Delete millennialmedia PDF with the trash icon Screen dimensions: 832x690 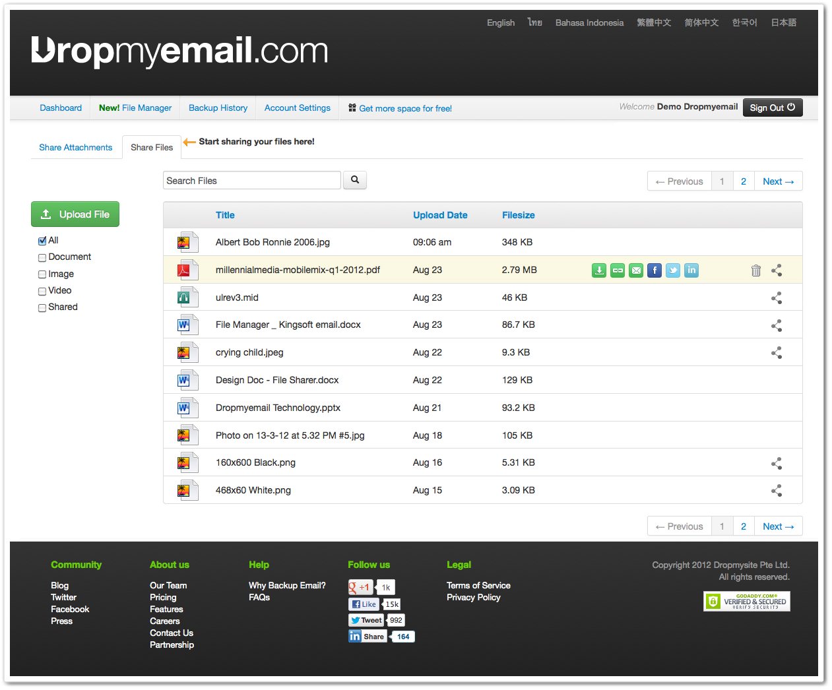point(756,270)
